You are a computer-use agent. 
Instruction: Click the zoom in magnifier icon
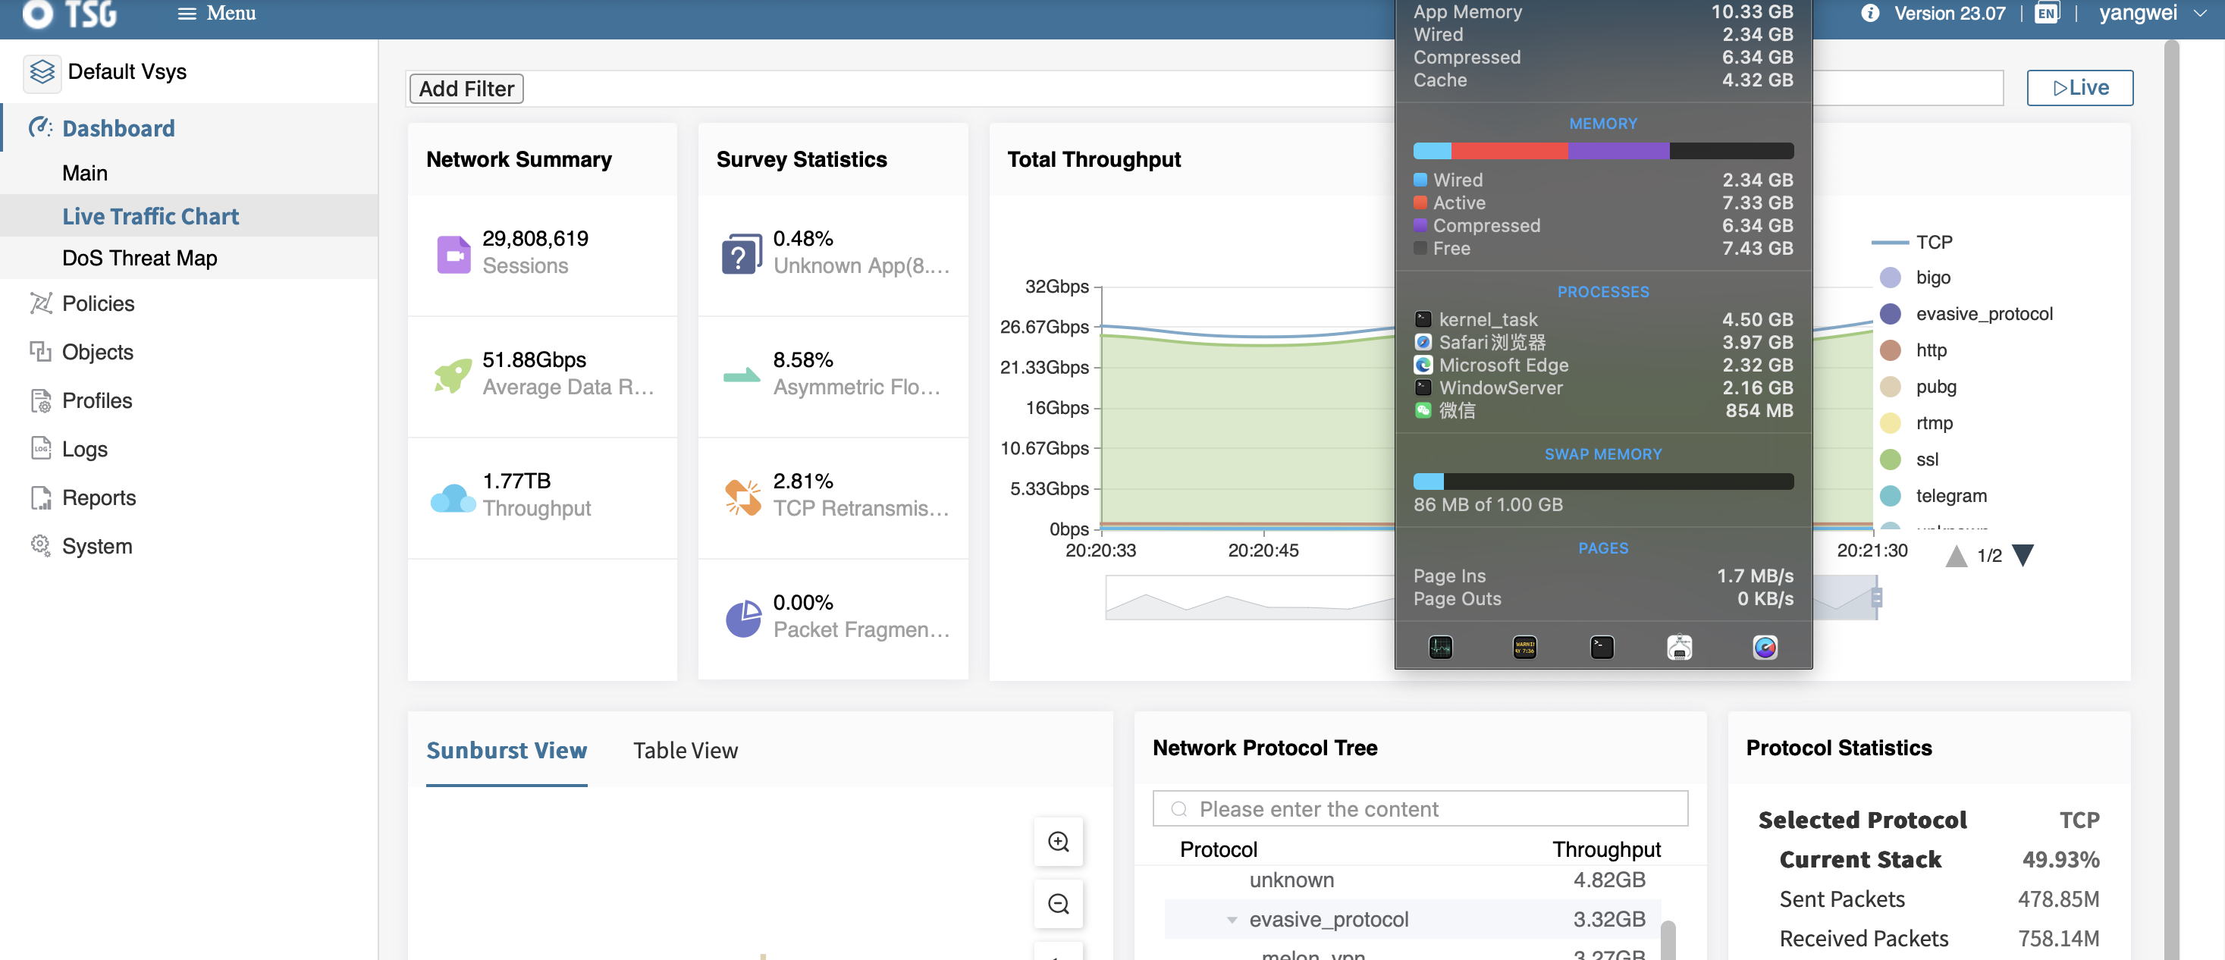pos(1058,842)
